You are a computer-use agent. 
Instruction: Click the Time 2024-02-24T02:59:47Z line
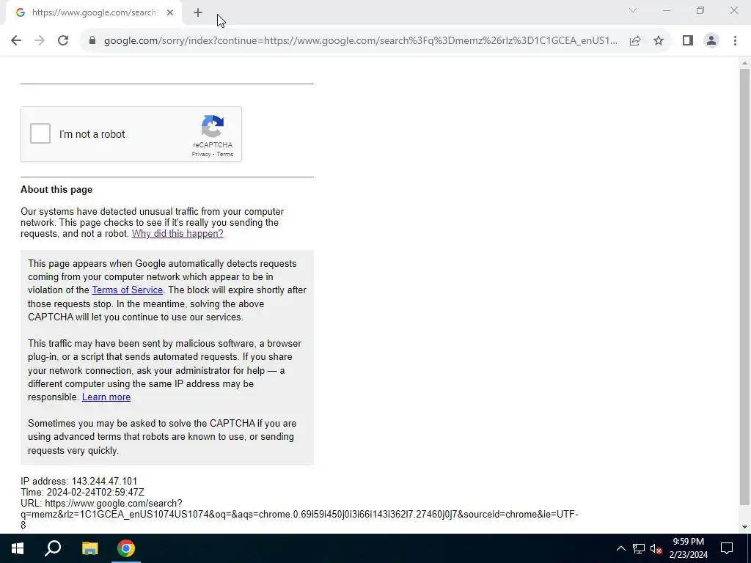pos(82,492)
